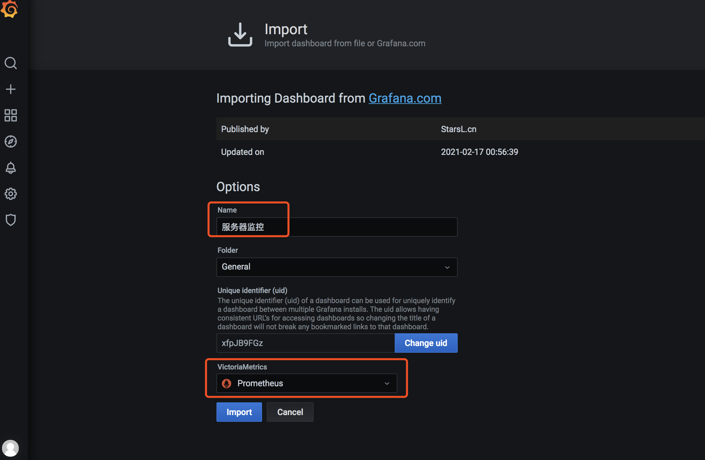Click the Options heading
This screenshot has width=705, height=460.
pos(238,187)
